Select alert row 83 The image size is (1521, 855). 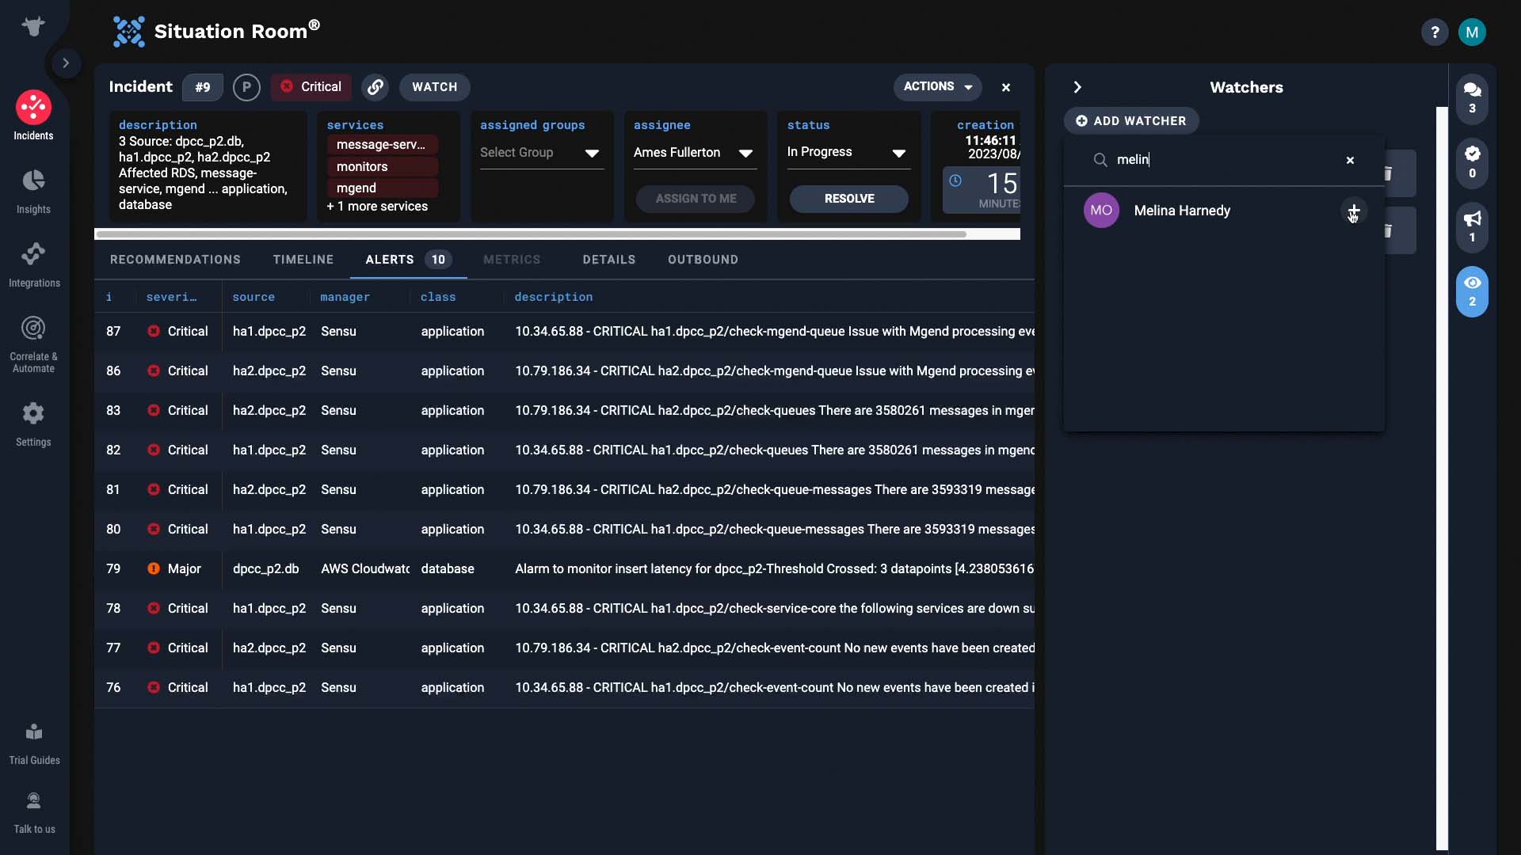[564, 411]
